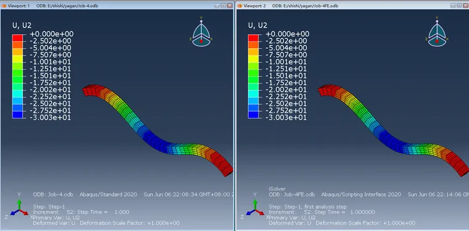Minimize Viewport 1 window

click(x=218, y=6)
